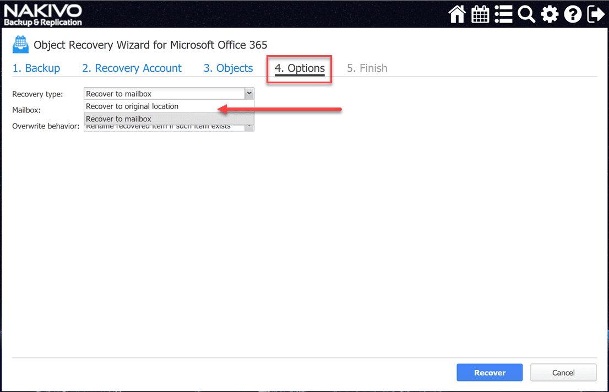This screenshot has height=392, width=609.
Task: Click the Object Recovery Wizard mailbox icon
Action: (20, 45)
